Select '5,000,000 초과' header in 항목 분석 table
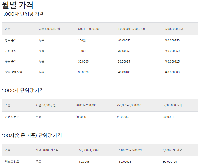198x167 pixels. (x=175, y=29)
